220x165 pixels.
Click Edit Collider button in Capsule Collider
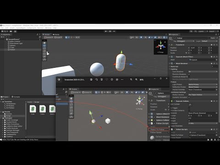click(x=190, y=104)
